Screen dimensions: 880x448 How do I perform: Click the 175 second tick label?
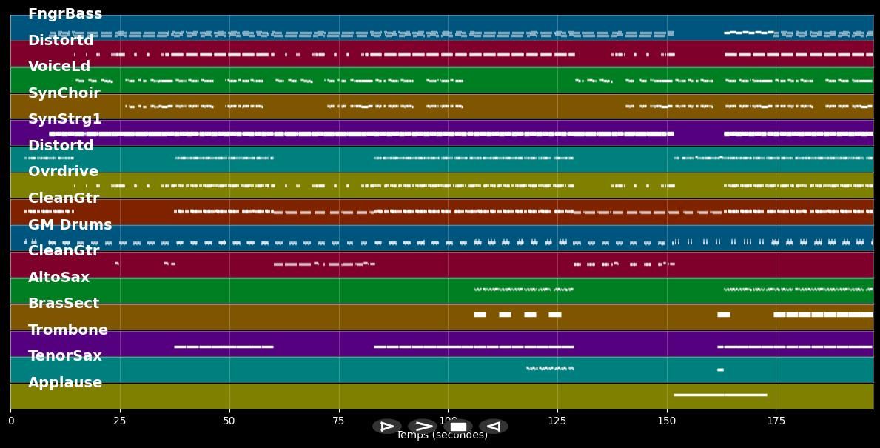click(x=776, y=421)
